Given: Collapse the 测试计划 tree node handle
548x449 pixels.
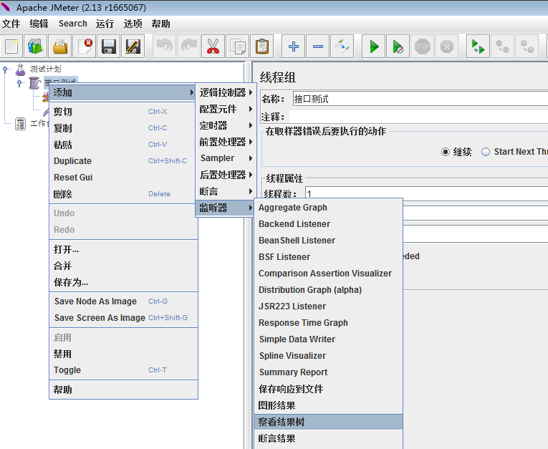Looking at the screenshot, I should pos(5,69).
